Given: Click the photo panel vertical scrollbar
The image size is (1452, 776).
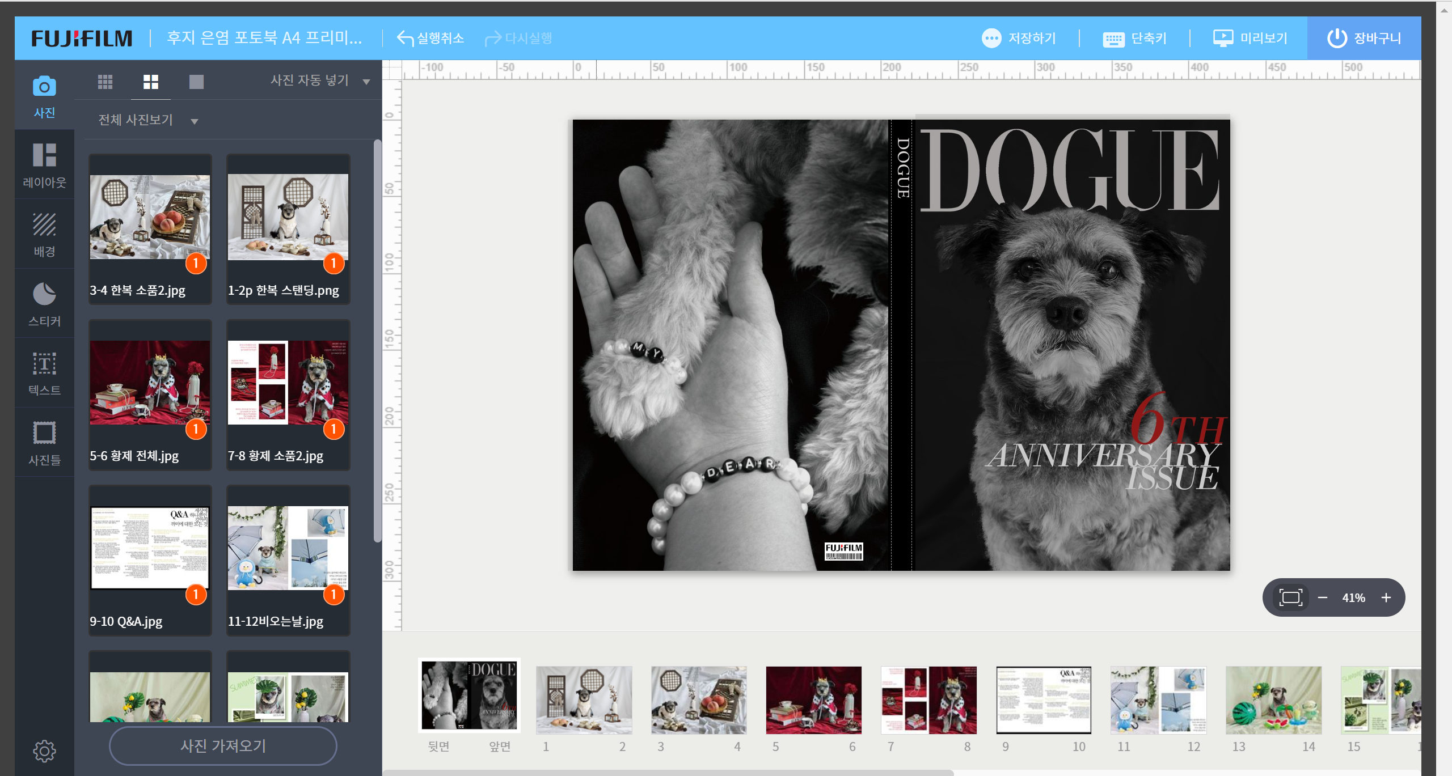Looking at the screenshot, I should click(x=377, y=342).
